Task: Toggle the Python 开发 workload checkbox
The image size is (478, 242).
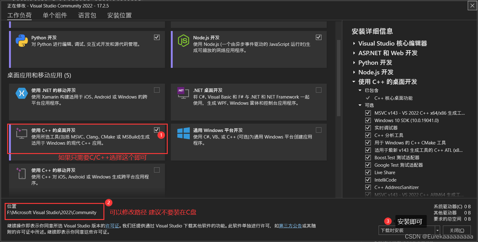Action: pos(157,37)
